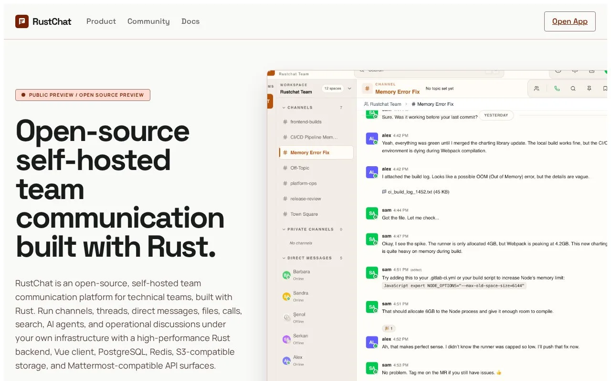Collapse the PRIVATE CHANNELS section
Image resolution: width=611 pixels, height=381 pixels.
[284, 230]
